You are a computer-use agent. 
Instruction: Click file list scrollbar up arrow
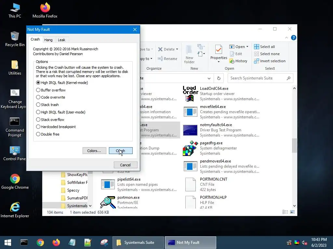294,88
